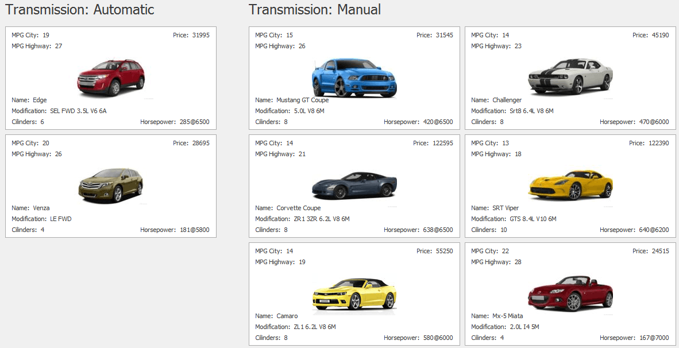The image size is (679, 348).
Task: Click the Mustang card's MPG City value 15
Action: click(x=290, y=35)
